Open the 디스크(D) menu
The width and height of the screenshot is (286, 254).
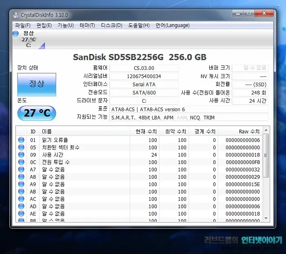[112, 25]
